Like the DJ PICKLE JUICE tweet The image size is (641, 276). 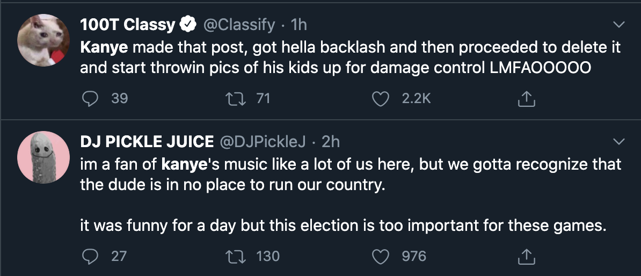tap(381, 257)
